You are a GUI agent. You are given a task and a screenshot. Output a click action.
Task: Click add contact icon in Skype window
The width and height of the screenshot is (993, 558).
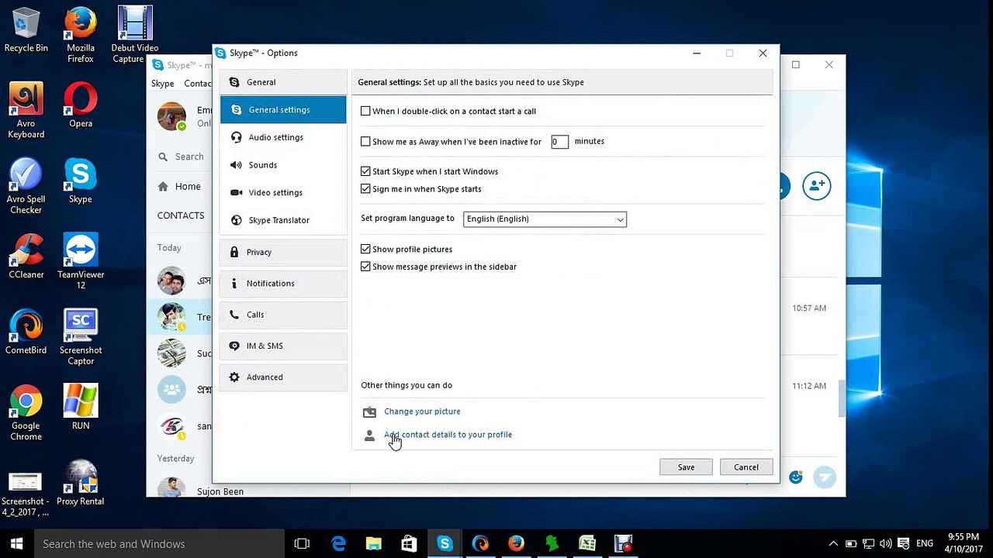pos(816,186)
